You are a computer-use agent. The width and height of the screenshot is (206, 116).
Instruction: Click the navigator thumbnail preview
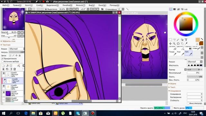(x=14, y=19)
